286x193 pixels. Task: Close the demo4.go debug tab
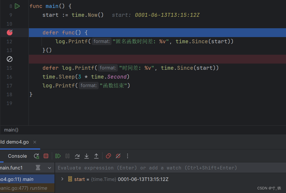pos(35,142)
